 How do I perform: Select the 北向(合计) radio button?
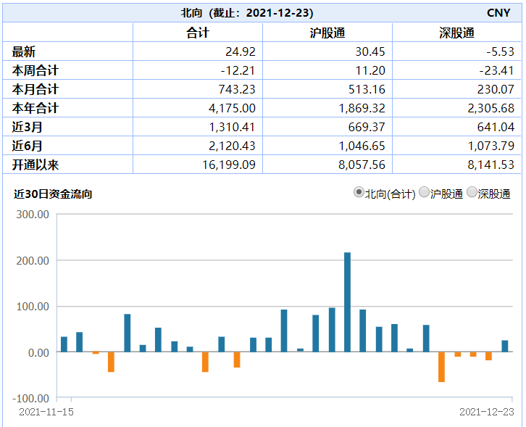tap(359, 192)
